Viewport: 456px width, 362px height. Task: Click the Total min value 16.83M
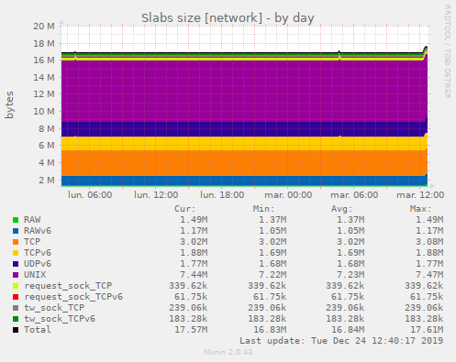pyautogui.click(x=270, y=330)
